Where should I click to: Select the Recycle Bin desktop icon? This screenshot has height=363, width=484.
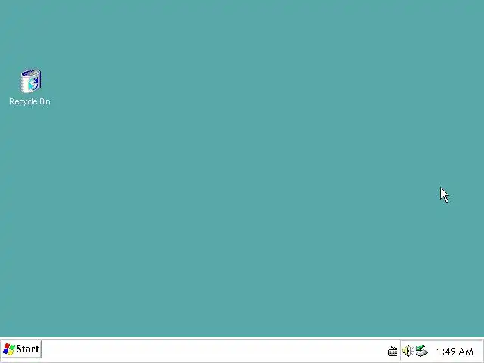point(31,81)
